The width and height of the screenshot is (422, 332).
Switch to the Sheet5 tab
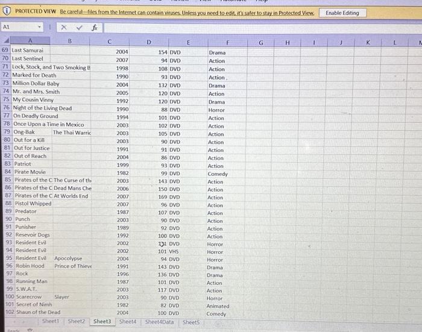pos(191,322)
